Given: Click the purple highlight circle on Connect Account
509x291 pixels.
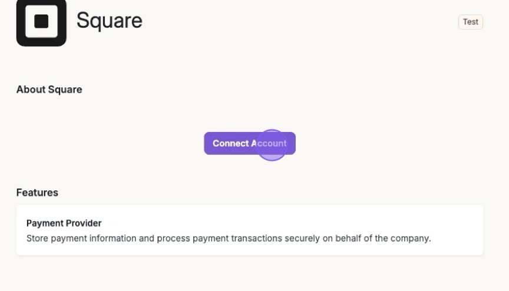Looking at the screenshot, I should coord(272,144).
